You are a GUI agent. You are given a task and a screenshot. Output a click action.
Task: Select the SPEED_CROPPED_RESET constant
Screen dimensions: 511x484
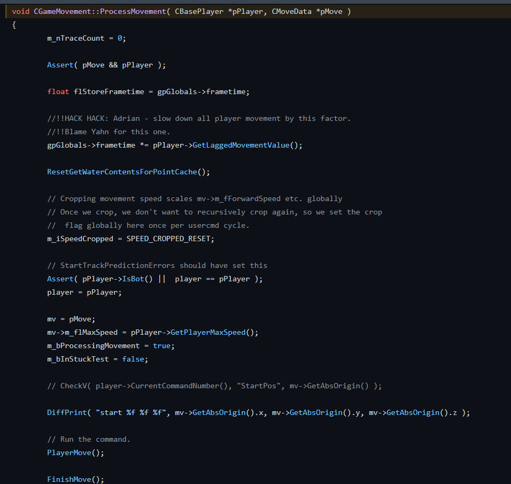168,239
